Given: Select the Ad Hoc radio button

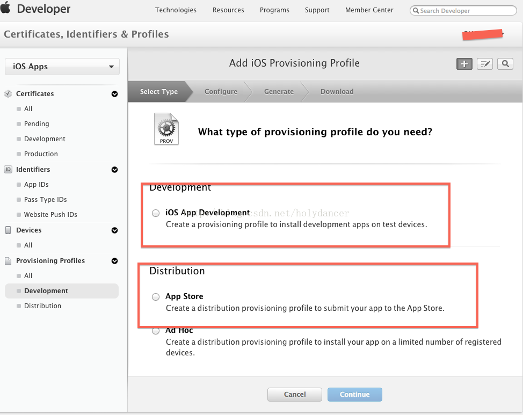Looking at the screenshot, I should [156, 331].
